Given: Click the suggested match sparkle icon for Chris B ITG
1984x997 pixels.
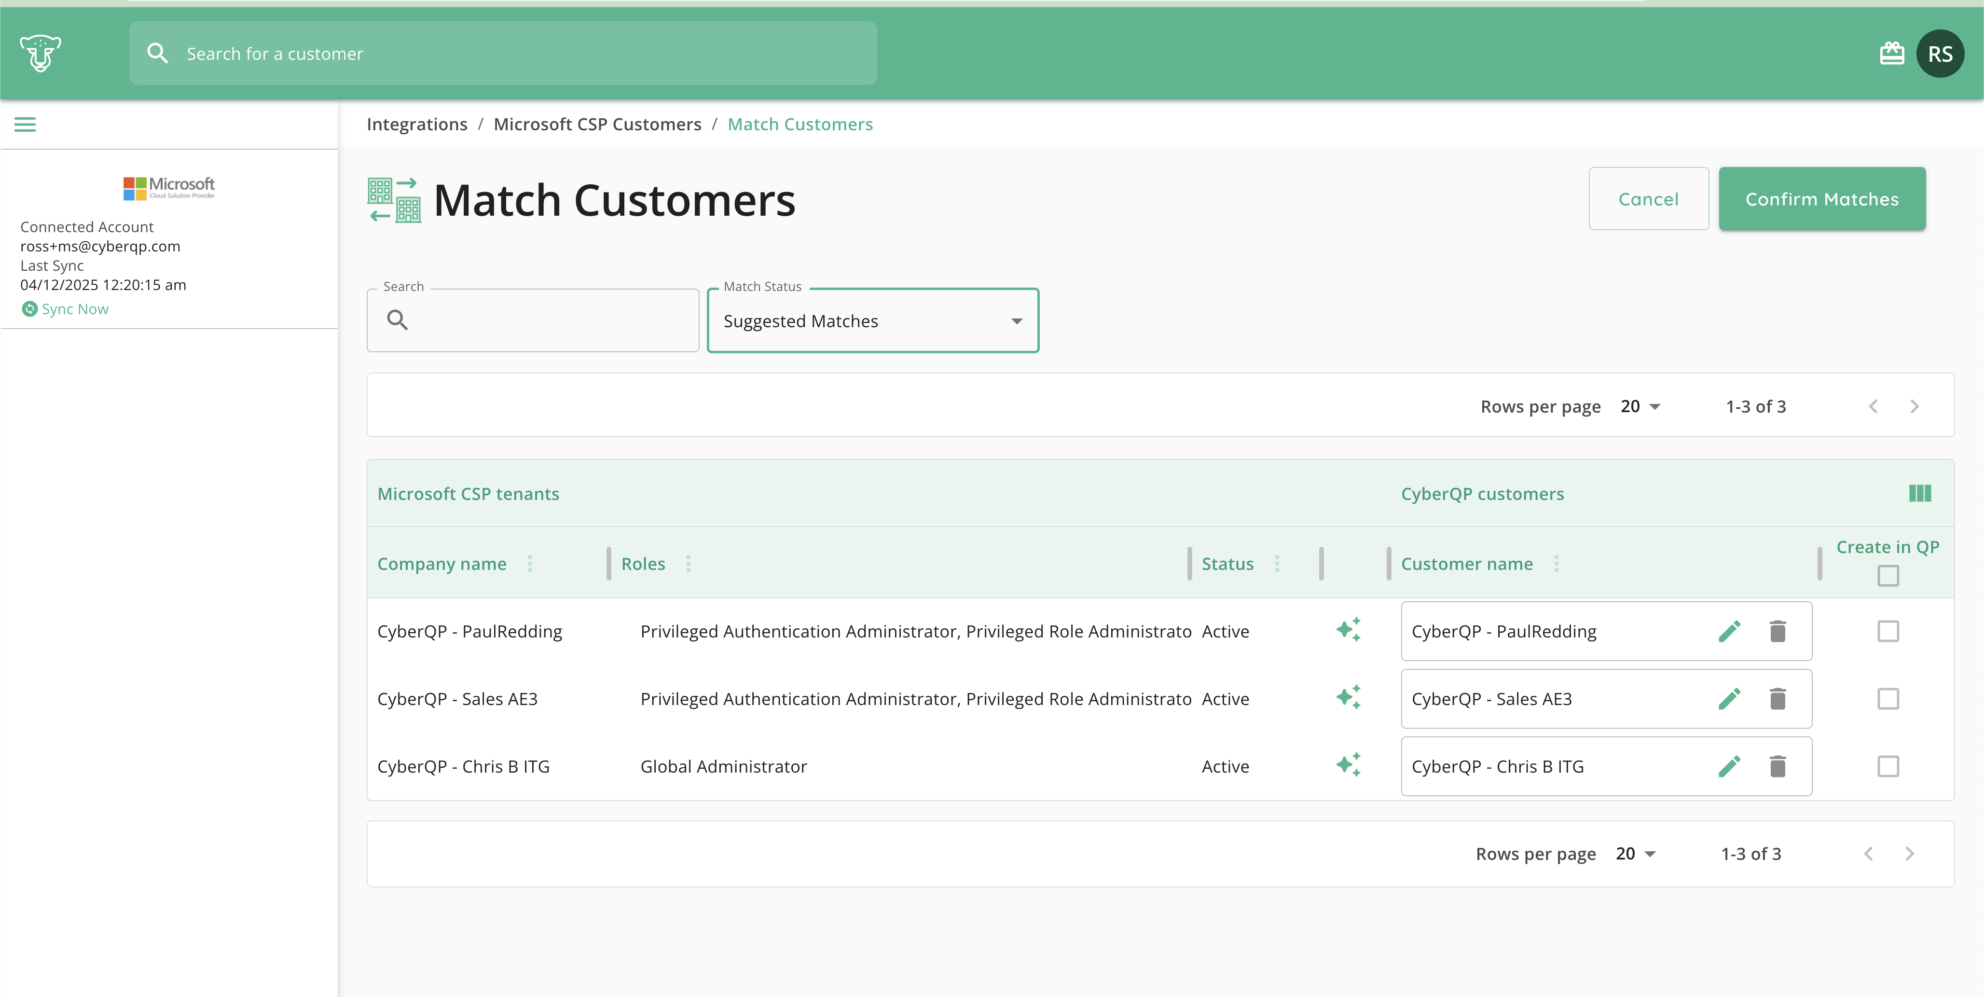Looking at the screenshot, I should (1348, 765).
